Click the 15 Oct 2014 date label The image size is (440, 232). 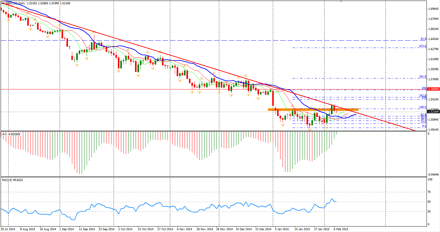coord(145,229)
